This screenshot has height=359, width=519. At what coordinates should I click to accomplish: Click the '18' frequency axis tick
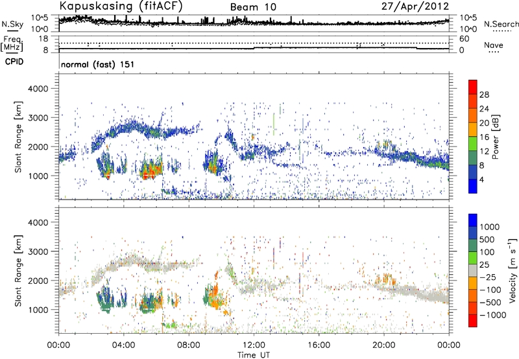43,39
